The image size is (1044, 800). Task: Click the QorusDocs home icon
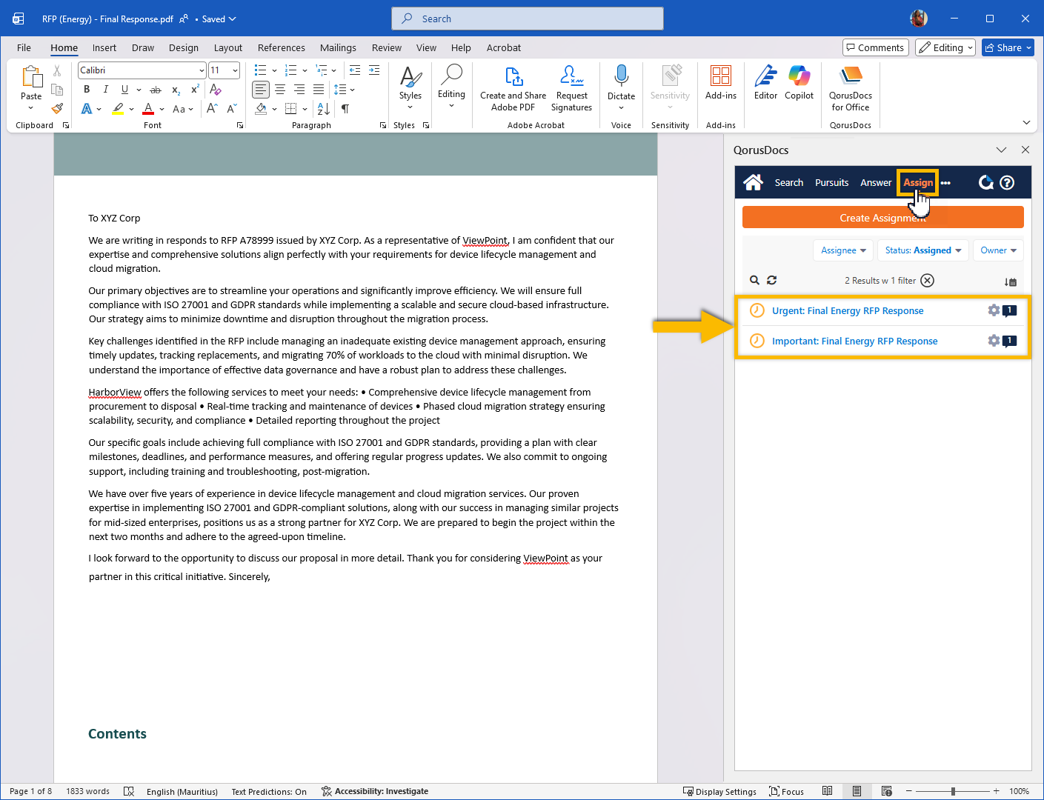tap(753, 183)
